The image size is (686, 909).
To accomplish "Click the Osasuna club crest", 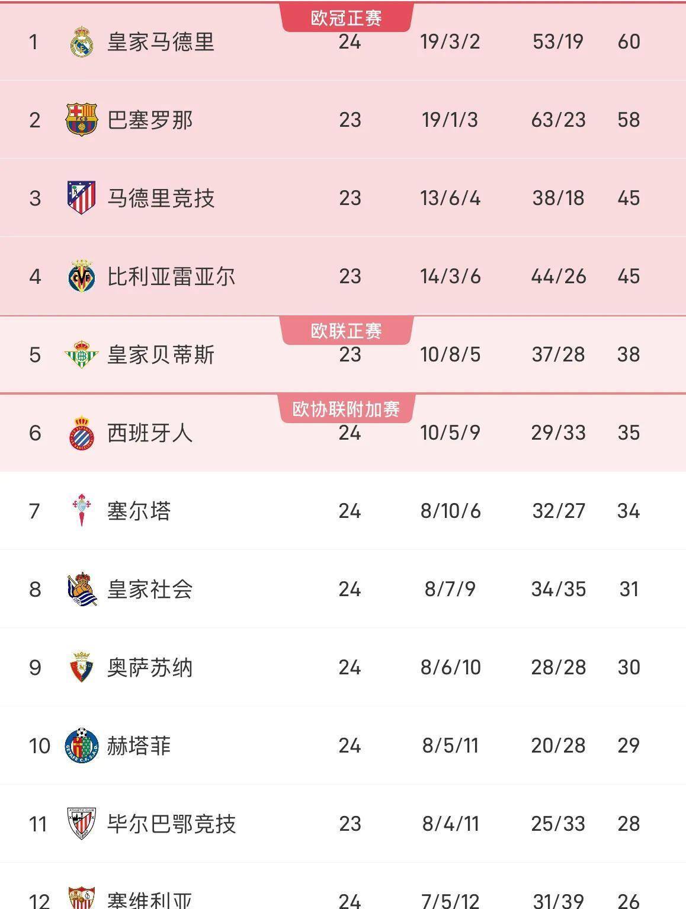I will [x=81, y=667].
